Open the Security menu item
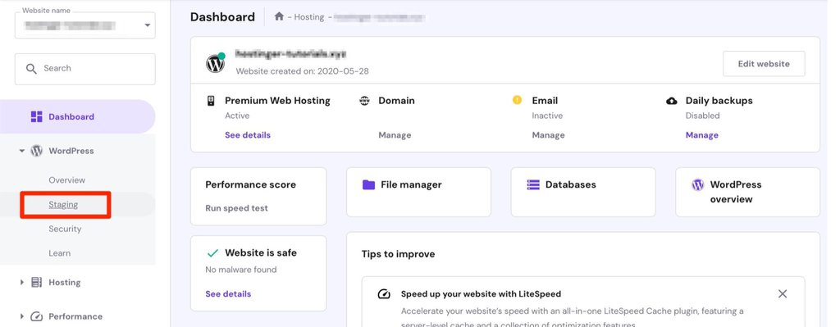 [x=65, y=229]
